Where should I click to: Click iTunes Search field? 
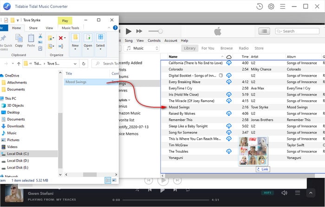tap(297, 31)
